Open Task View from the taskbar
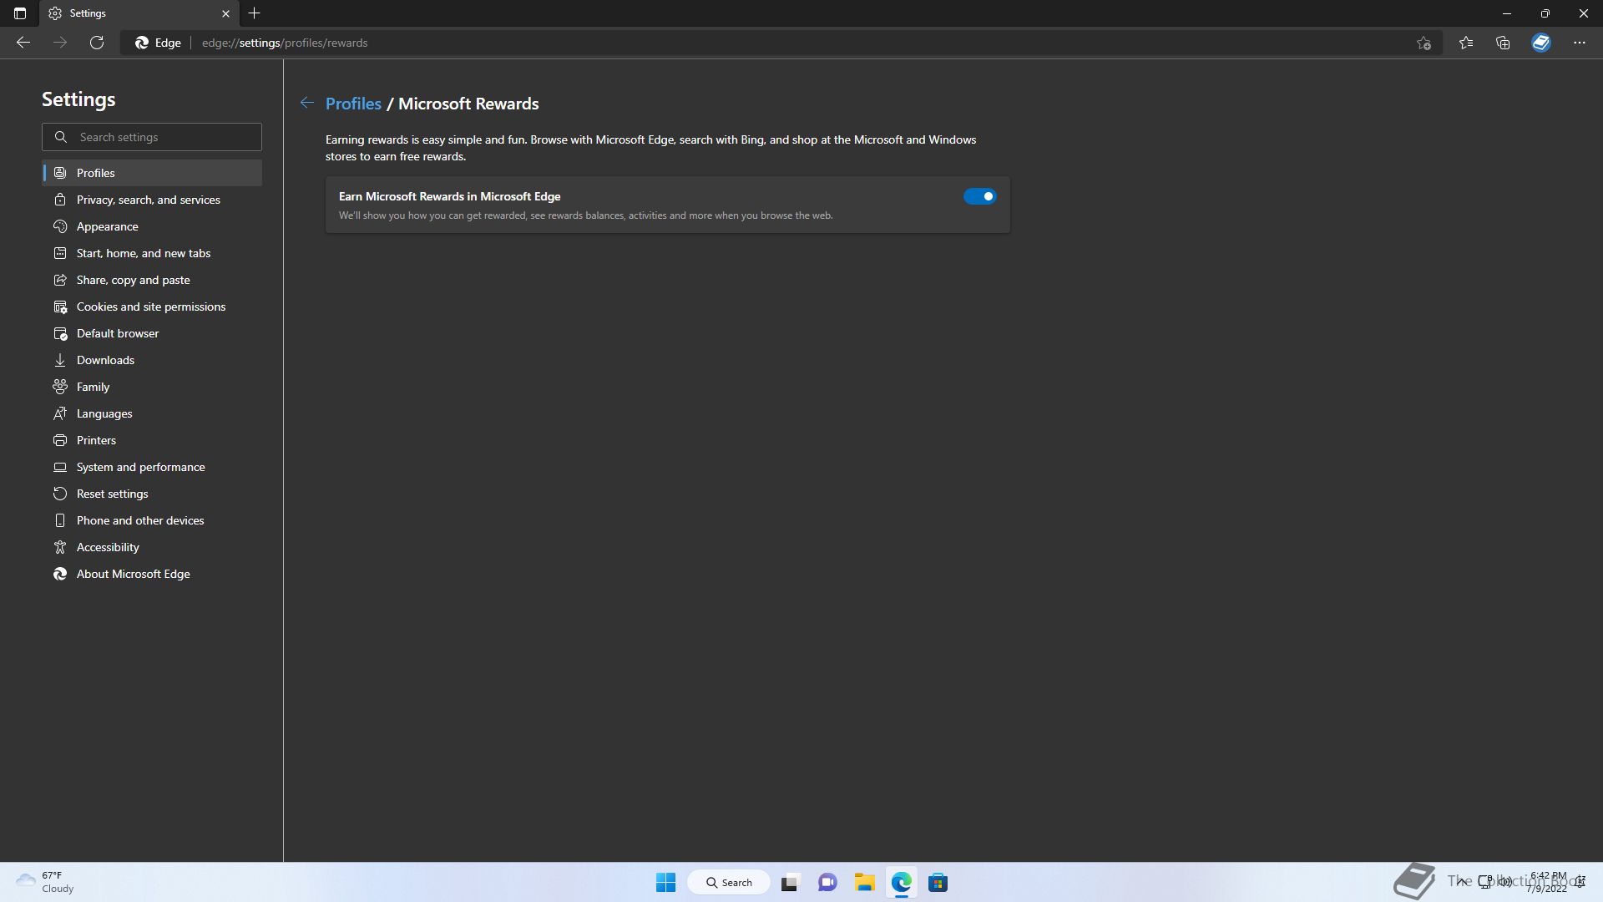This screenshot has height=902, width=1603. pos(790,882)
